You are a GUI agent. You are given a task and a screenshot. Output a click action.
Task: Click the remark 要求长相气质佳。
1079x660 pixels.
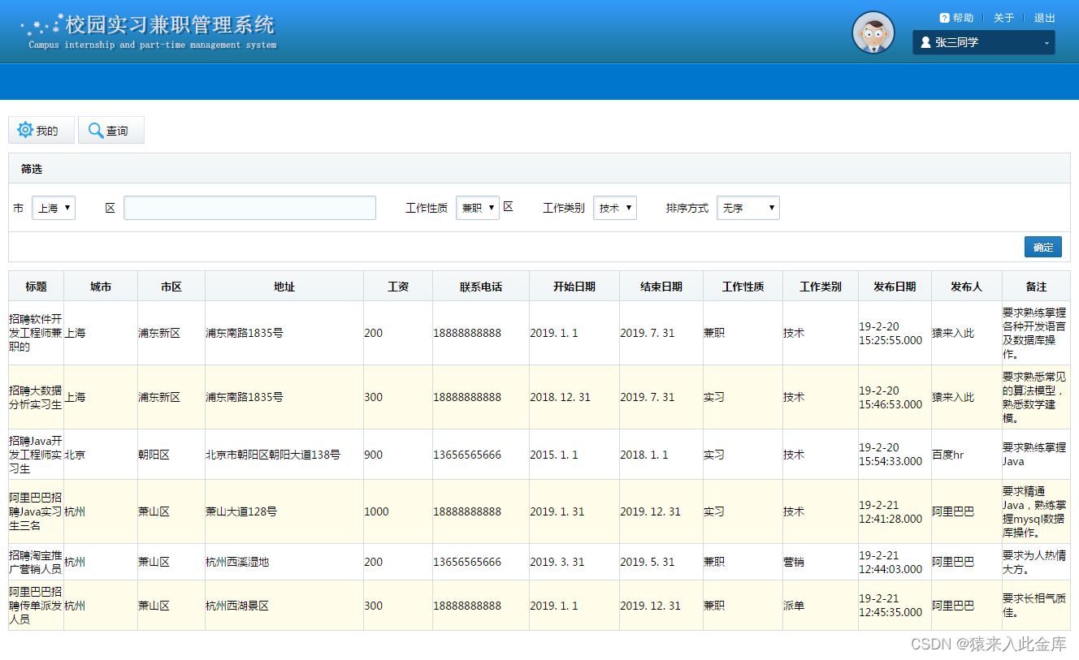tap(1034, 606)
